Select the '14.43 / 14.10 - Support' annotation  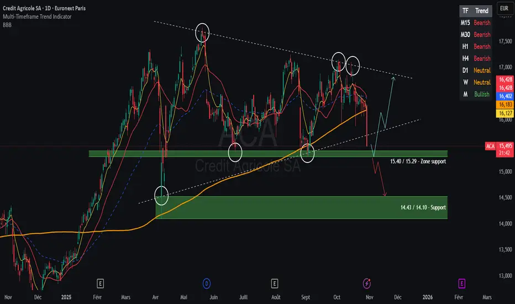(x=423, y=207)
